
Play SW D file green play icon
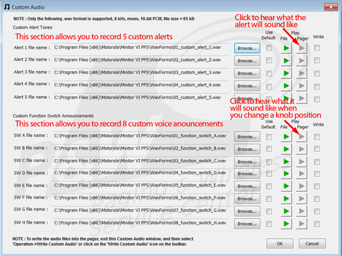point(286,174)
